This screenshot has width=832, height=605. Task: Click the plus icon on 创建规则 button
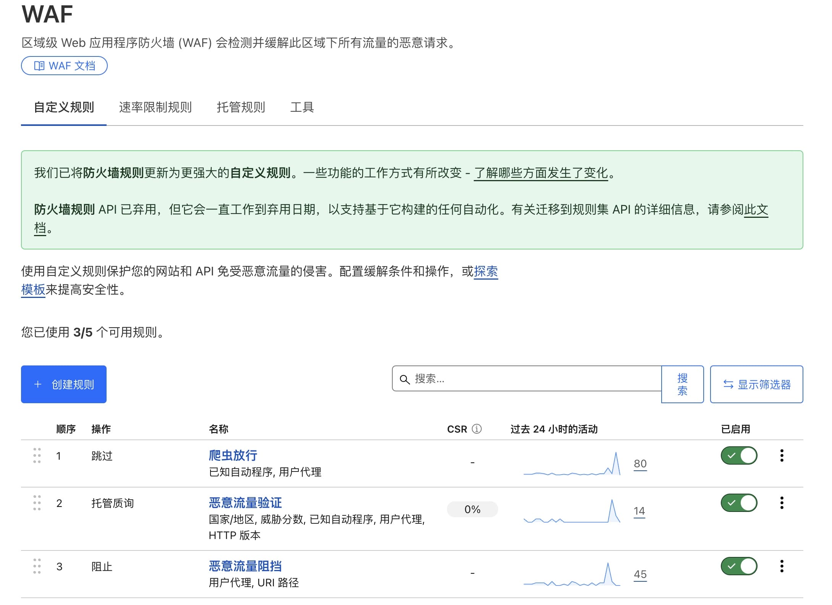coord(37,384)
